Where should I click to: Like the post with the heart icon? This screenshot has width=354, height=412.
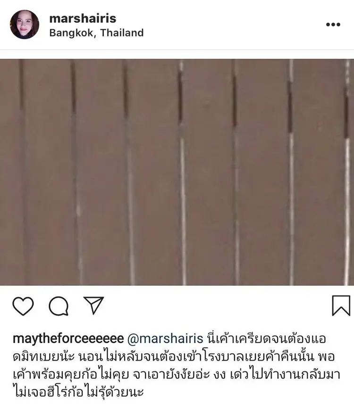click(x=23, y=306)
